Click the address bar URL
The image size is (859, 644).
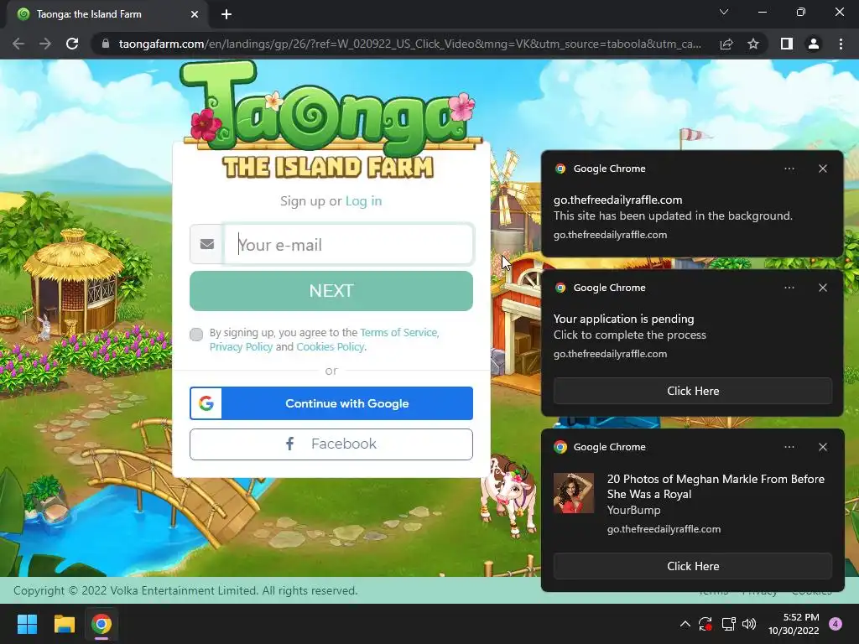pyautogui.click(x=409, y=44)
